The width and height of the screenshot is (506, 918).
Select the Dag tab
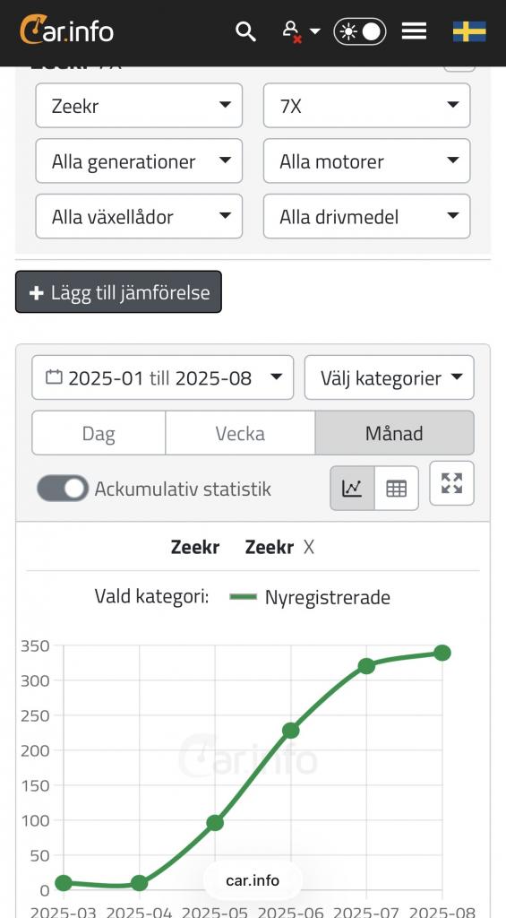tap(99, 433)
